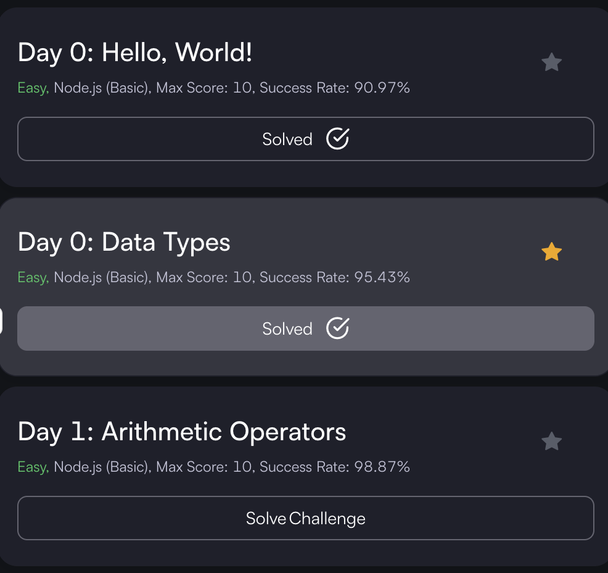Screen dimensions: 608x573
Task: Click Max Score: 10 on Data Types card
Action: click(204, 278)
